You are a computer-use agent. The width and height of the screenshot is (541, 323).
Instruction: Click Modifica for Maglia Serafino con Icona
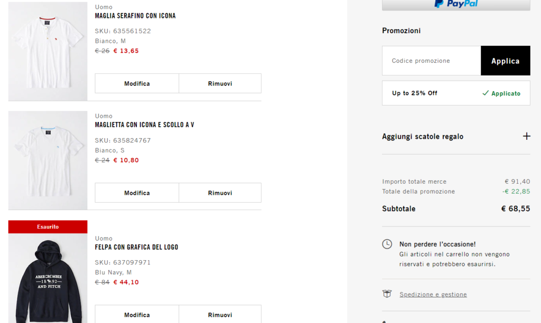137,83
